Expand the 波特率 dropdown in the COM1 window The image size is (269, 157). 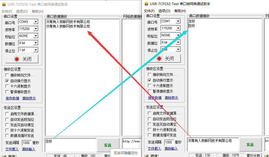pos(178,28)
